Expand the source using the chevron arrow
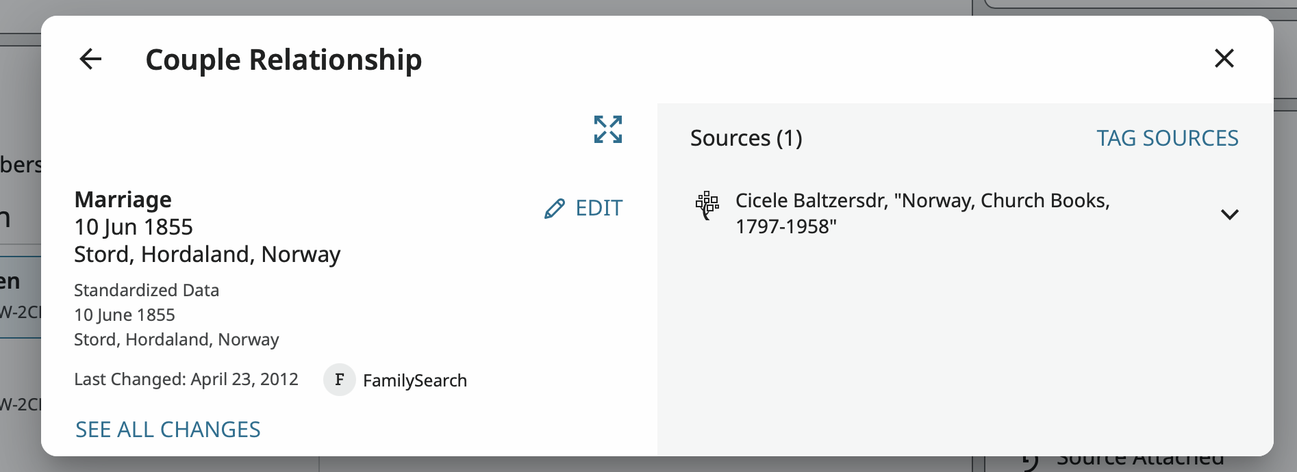Screen dimensions: 1297x472 pyautogui.click(x=1229, y=215)
